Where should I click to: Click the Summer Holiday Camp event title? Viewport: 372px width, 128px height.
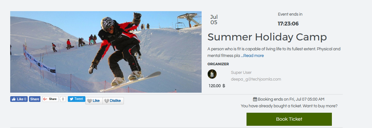267,37
